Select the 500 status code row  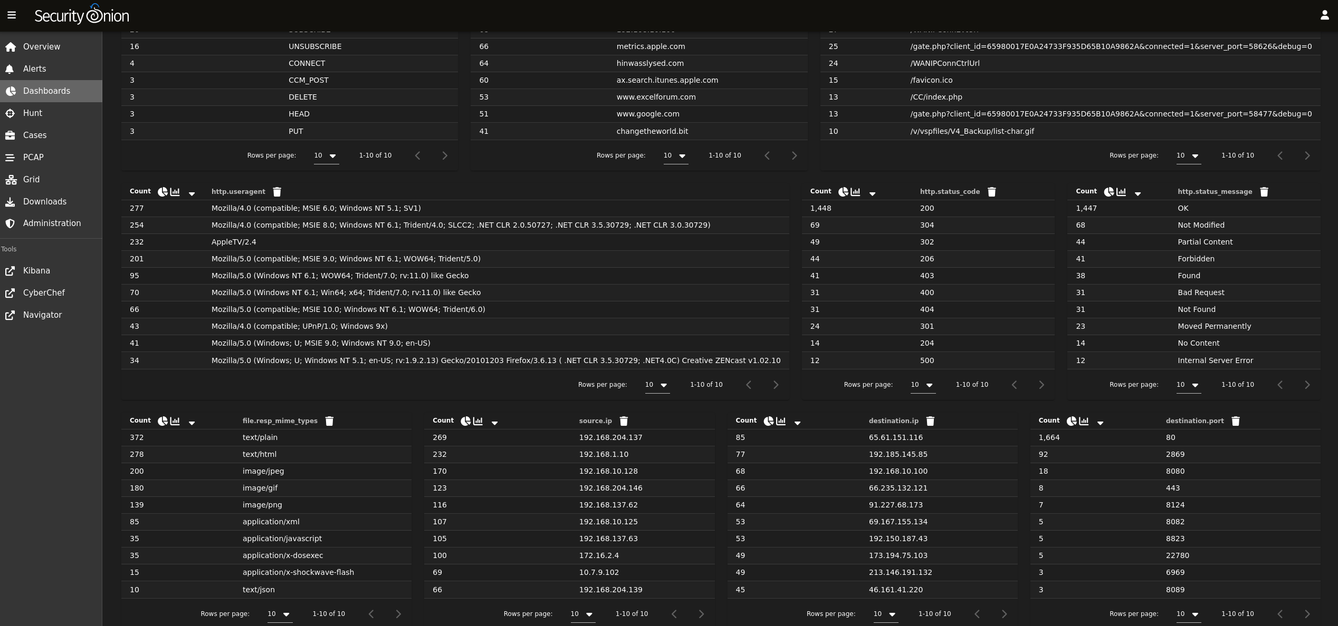(927, 360)
